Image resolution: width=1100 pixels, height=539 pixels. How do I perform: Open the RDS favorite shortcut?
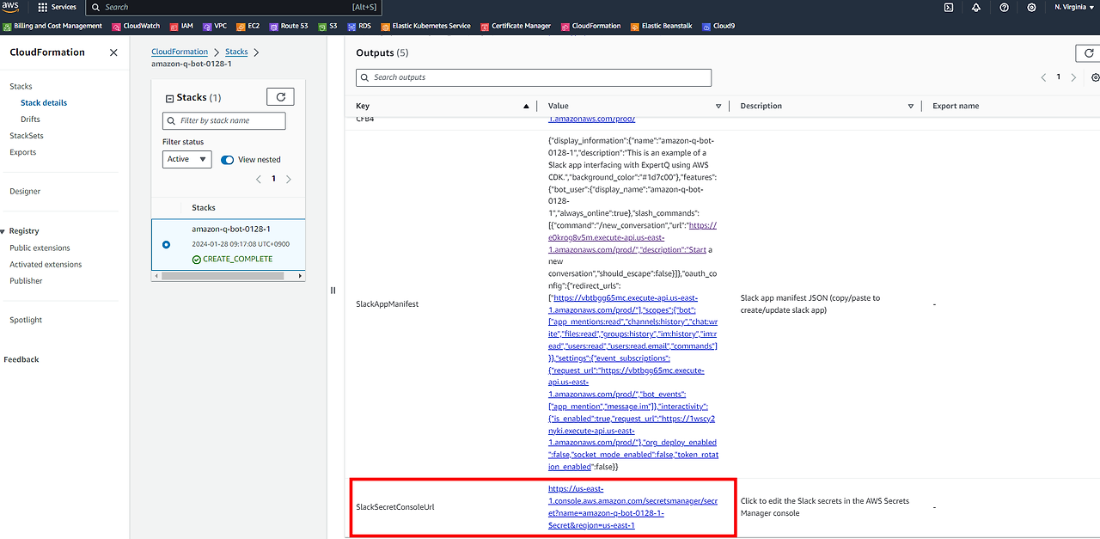pos(359,26)
